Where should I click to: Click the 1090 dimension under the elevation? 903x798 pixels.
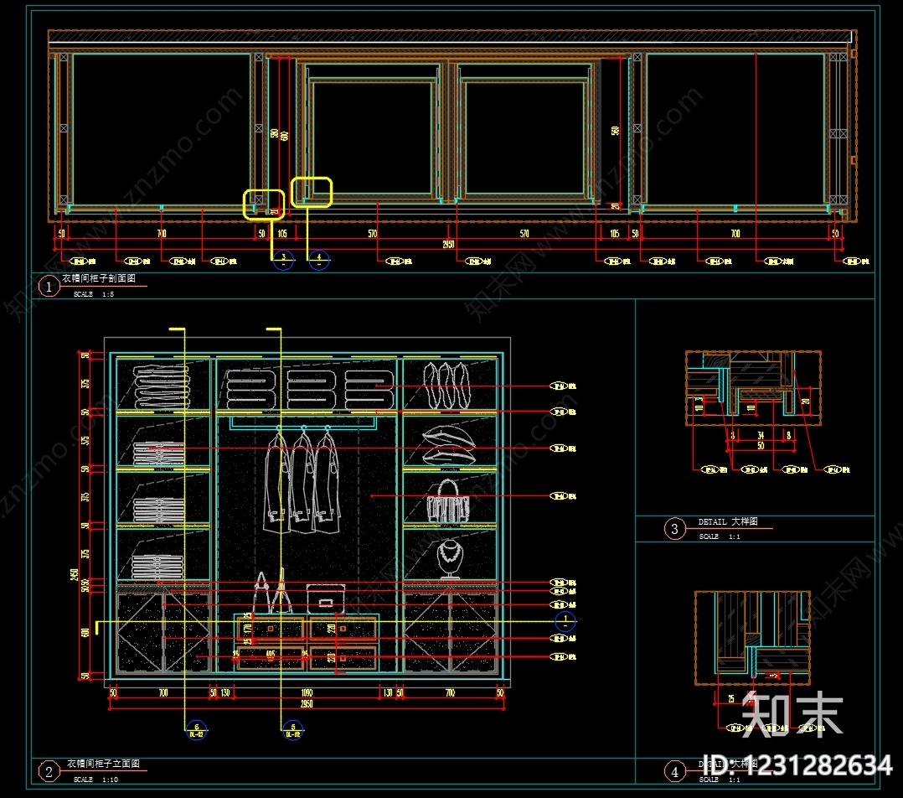click(x=307, y=692)
